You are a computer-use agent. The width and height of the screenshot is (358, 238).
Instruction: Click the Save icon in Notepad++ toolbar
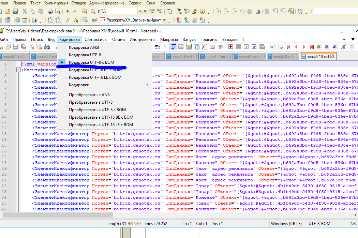coord(16,47)
